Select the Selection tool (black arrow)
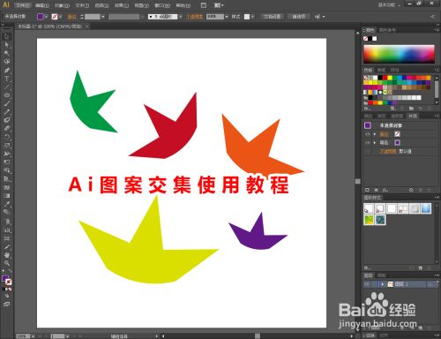441x339 pixels. 6,36
